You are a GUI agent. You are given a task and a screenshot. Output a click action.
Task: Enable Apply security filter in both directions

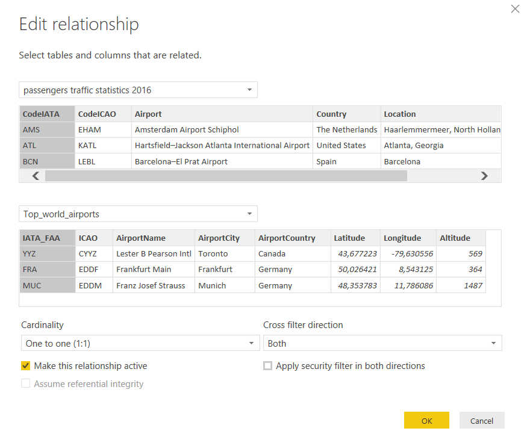tap(267, 366)
